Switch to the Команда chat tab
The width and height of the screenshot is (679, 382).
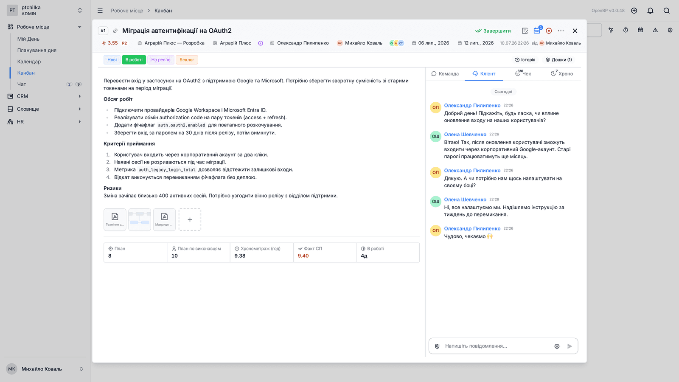click(445, 73)
